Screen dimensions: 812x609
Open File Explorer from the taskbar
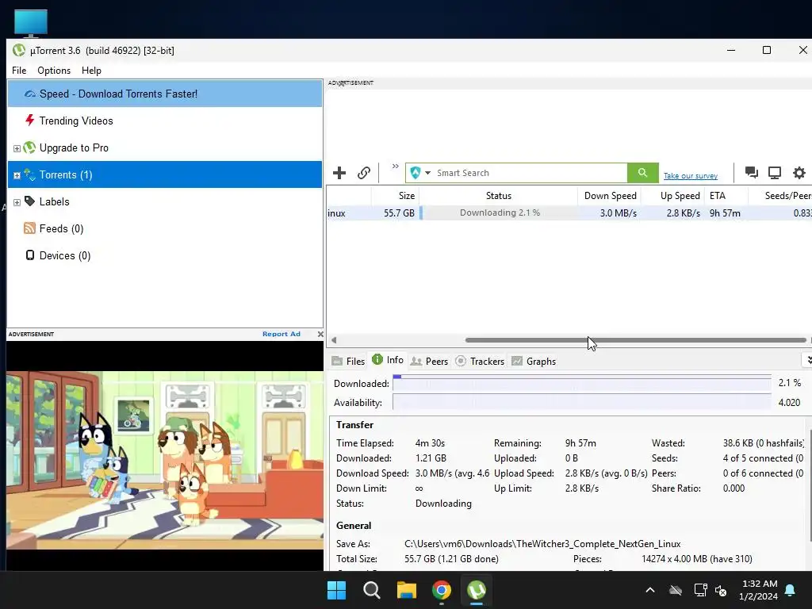(407, 590)
